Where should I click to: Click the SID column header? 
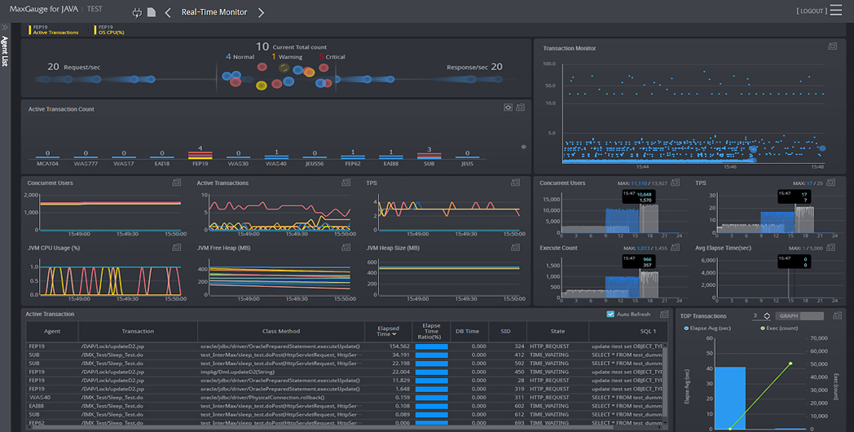click(x=506, y=331)
